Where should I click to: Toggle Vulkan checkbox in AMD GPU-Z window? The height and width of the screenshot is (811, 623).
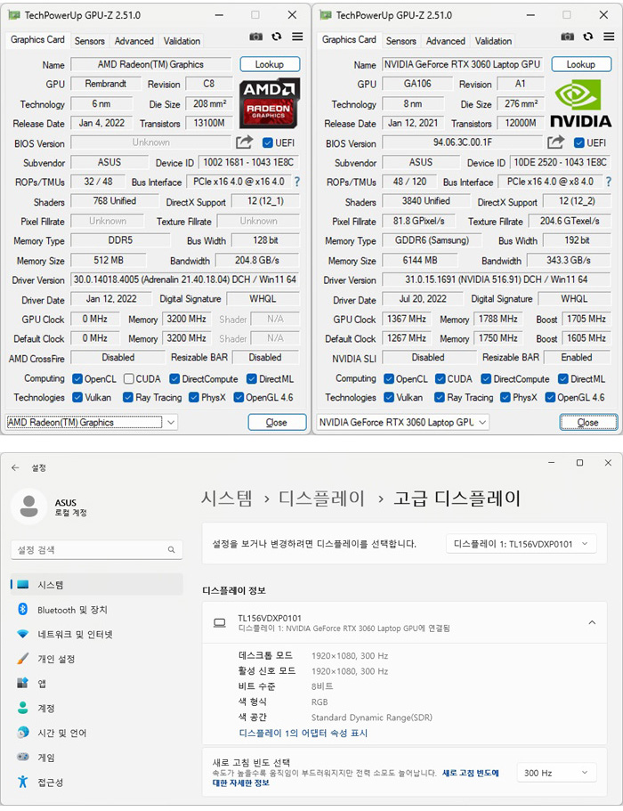77,397
